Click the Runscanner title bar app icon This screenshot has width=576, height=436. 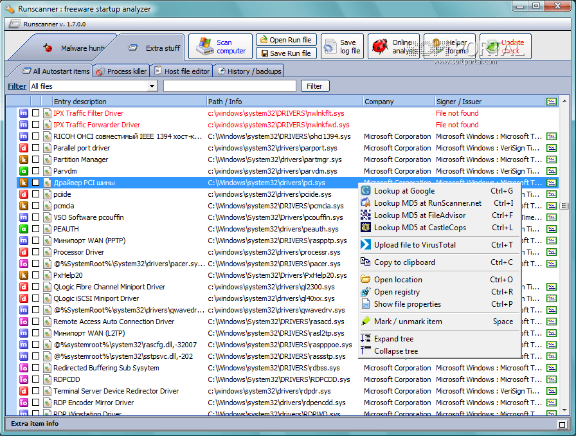coord(10,9)
